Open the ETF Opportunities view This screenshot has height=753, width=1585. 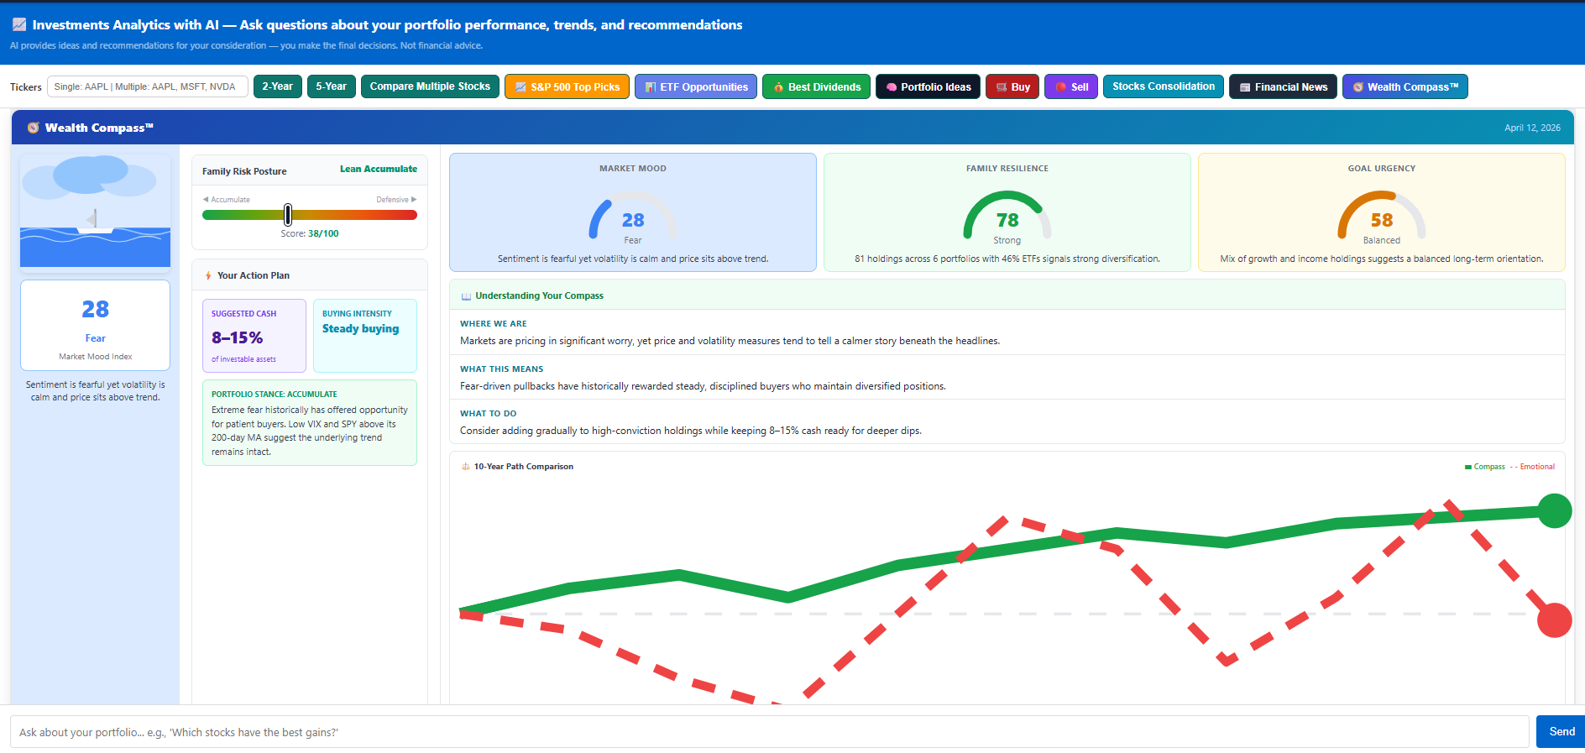tap(695, 86)
